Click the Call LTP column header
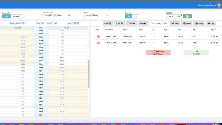Viewport: 222px width, 125px height. (x=18, y=28)
